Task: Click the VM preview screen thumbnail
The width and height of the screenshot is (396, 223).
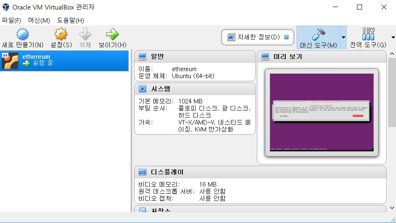Action: pyautogui.click(x=322, y=113)
